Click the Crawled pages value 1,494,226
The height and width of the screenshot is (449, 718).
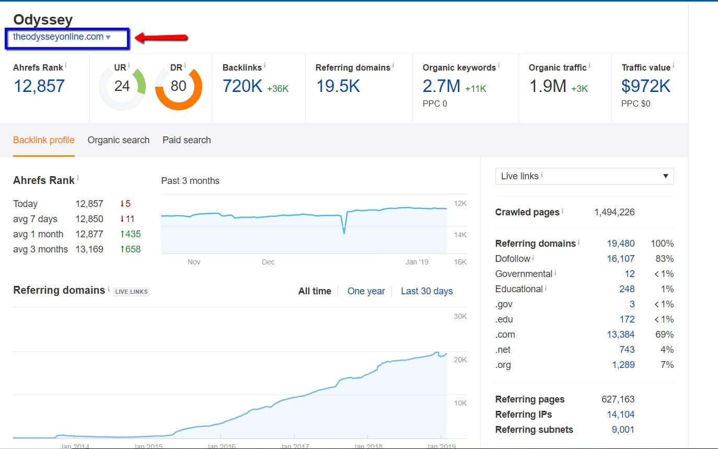615,212
